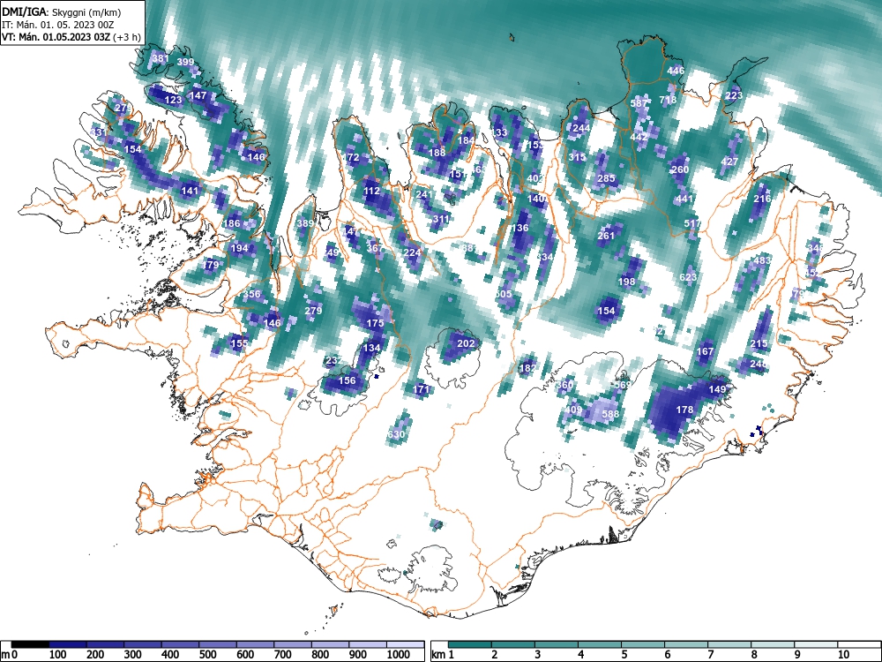Image resolution: width=882 pixels, height=662 pixels.
Task: Select the initial time line "IT: Mán. 01. 05. 2023 00Z"
Action: pos(57,25)
